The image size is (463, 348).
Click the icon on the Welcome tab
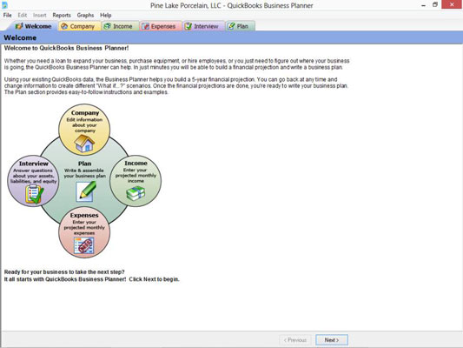coord(19,26)
